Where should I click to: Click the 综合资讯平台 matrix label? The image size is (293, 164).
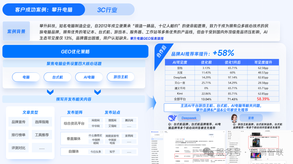coord(74,123)
